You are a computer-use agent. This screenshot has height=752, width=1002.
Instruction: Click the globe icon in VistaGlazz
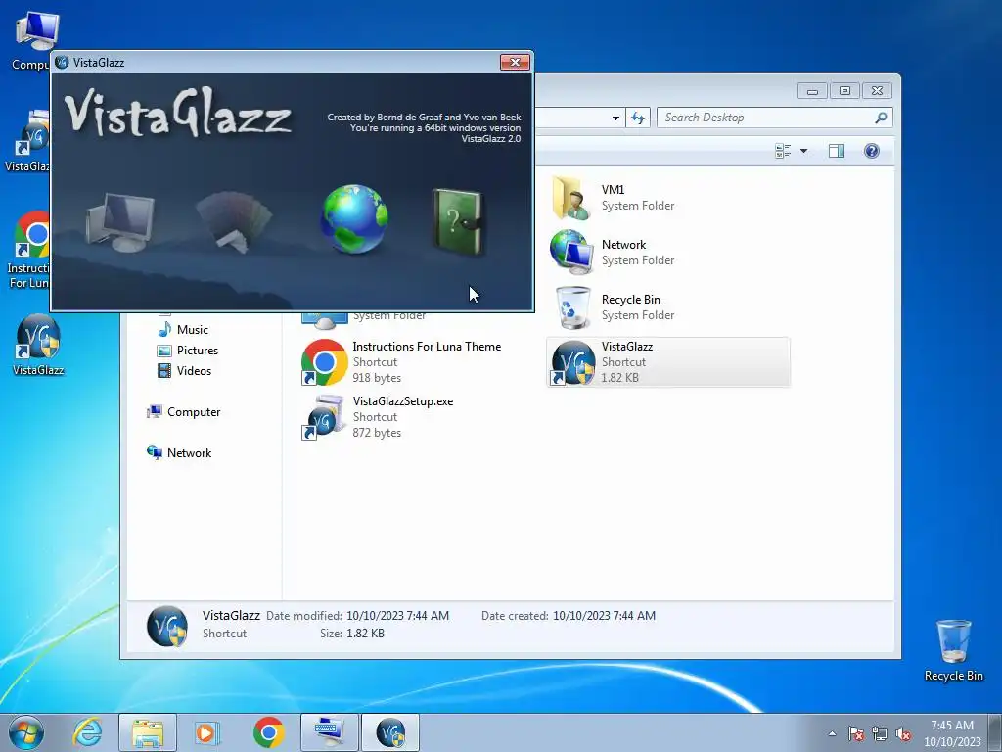click(x=354, y=219)
